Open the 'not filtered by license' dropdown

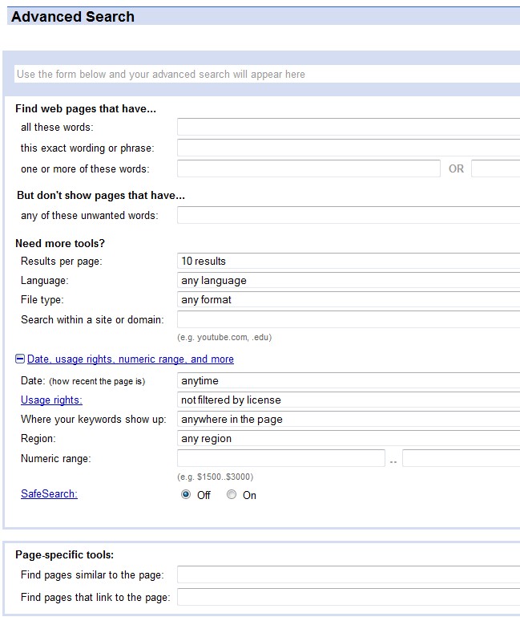pos(349,400)
